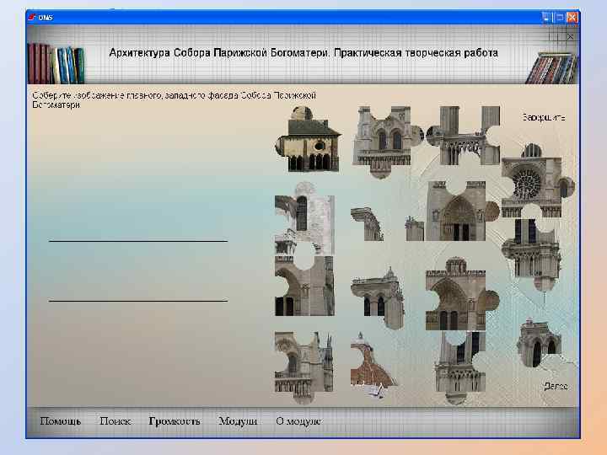Pick the small arched-window piece above Далее
Viewport: 607px width, 455px height.
[539, 344]
